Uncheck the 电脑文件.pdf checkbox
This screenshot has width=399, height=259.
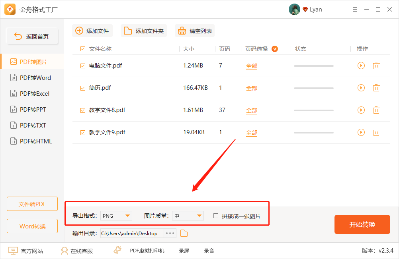(x=83, y=66)
